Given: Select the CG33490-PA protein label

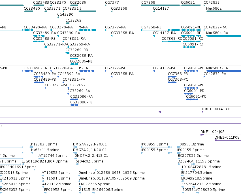Looking at the screenshot, I should 36,68.
